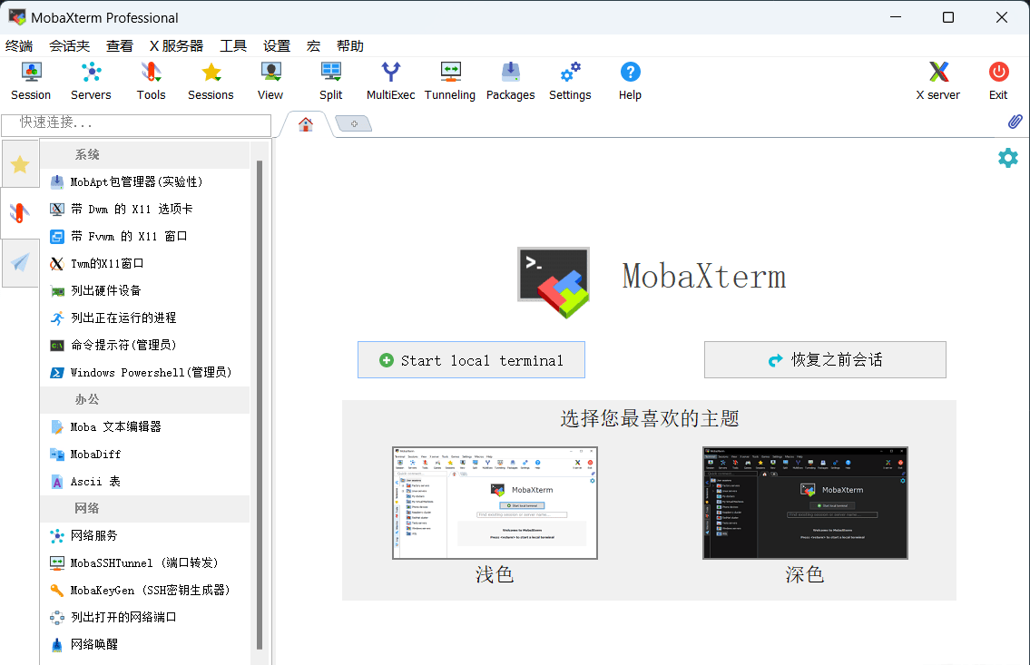Open the Sessions star icon in toolbar
1030x665 pixels.
coord(211,82)
